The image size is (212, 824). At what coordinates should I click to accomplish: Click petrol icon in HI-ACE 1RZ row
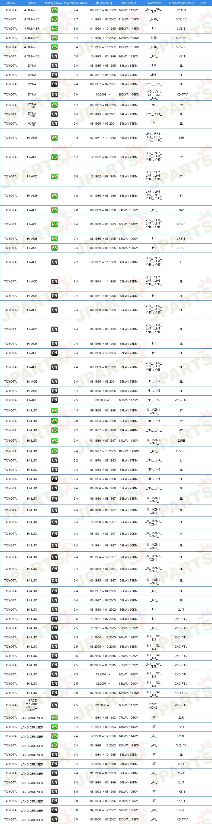[x=54, y=210]
